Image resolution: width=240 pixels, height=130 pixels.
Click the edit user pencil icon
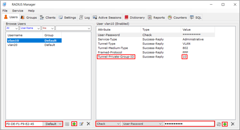coord(81,124)
